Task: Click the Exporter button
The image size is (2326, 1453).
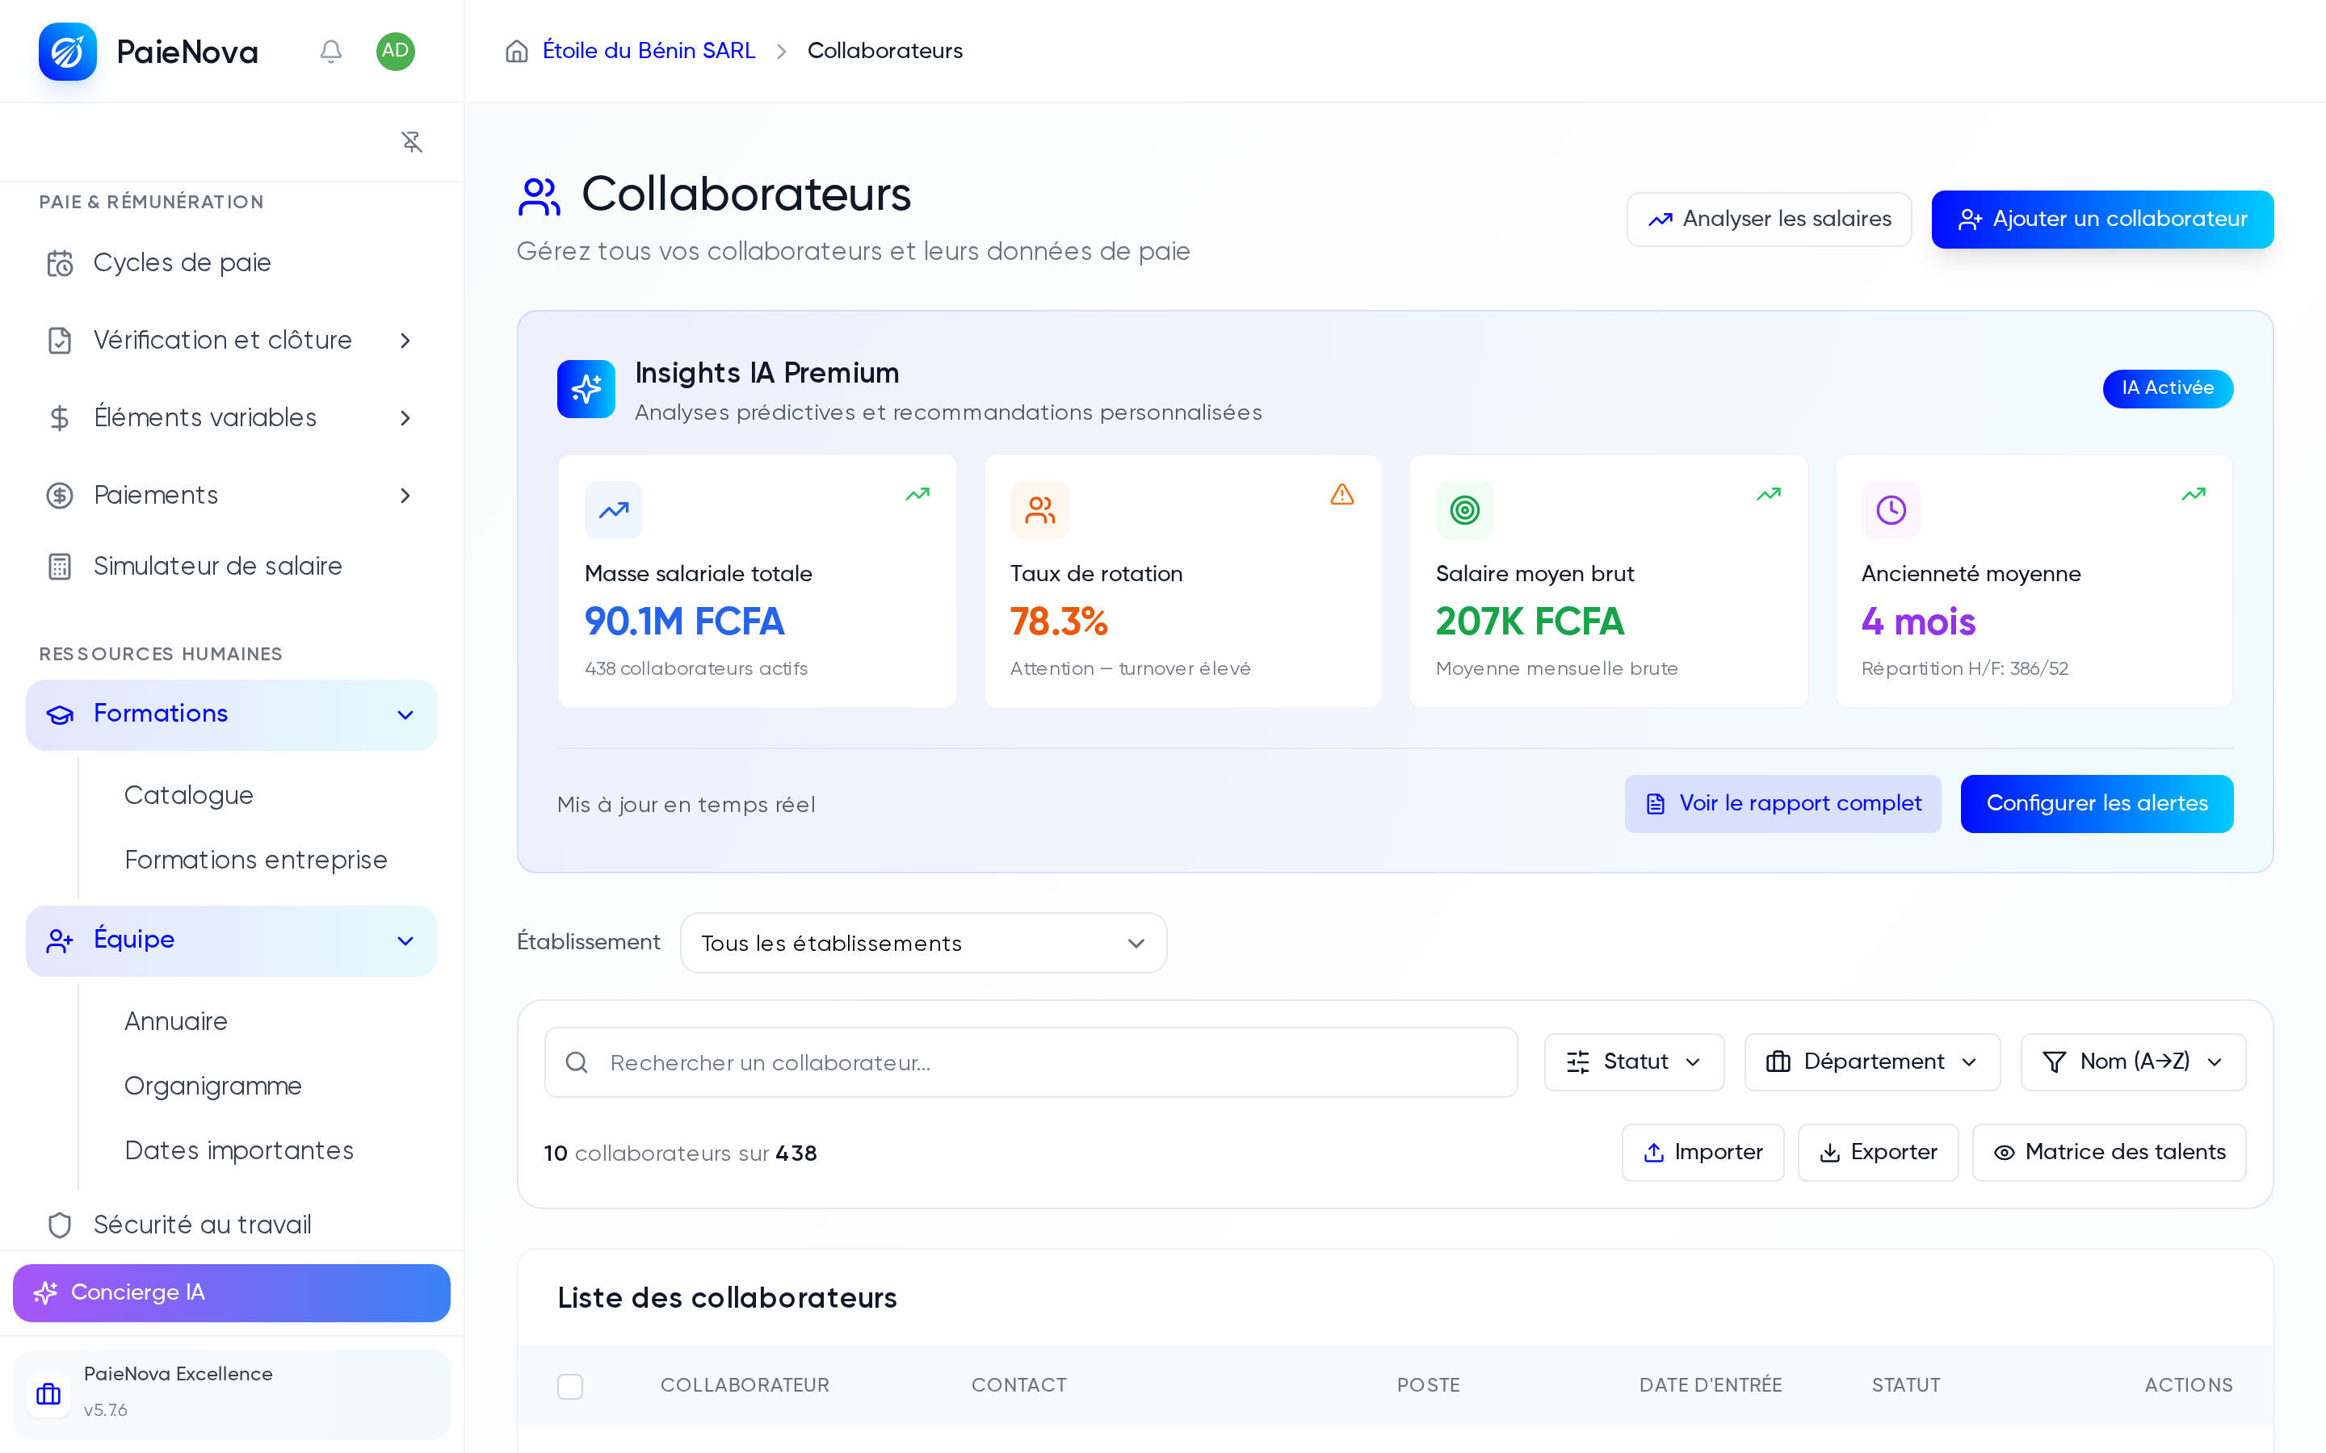Action: pyautogui.click(x=1878, y=1152)
